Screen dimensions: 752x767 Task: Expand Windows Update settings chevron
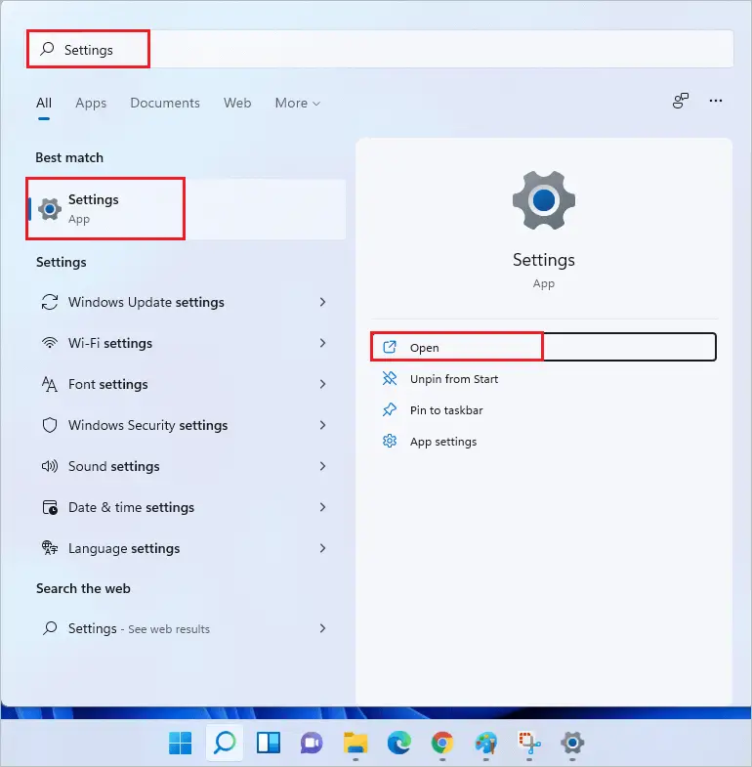coord(322,302)
